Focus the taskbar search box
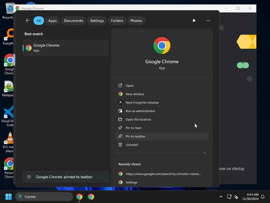Screen dimensions: 270x203 click(44, 197)
